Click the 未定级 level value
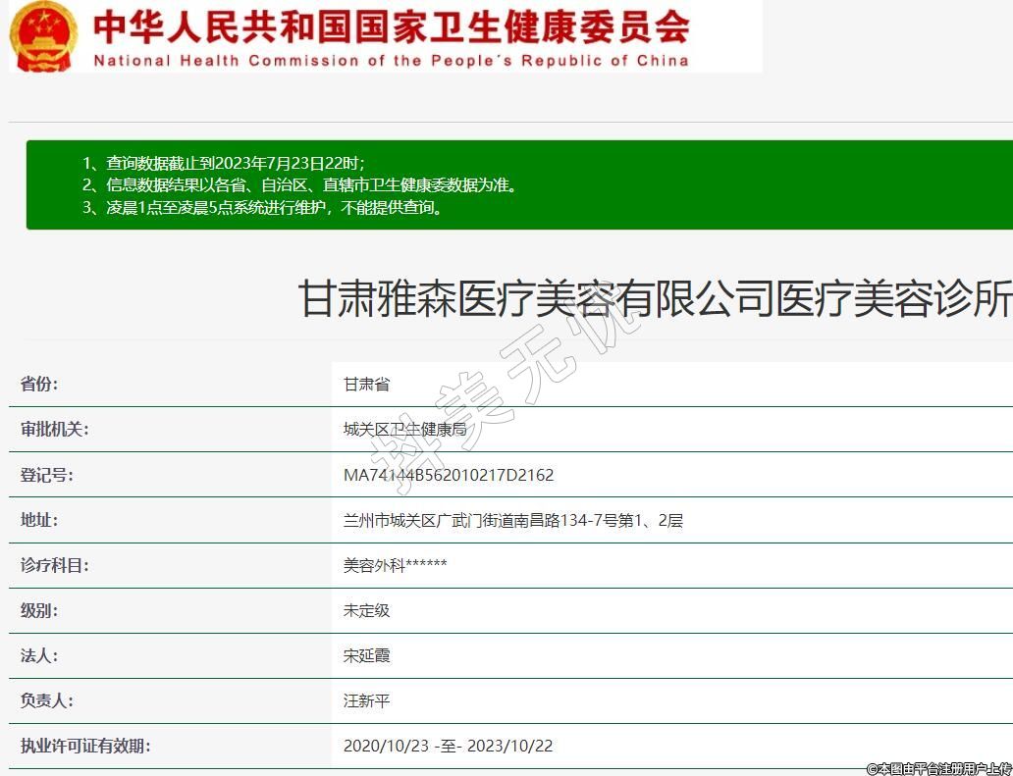 pyautogui.click(x=366, y=610)
